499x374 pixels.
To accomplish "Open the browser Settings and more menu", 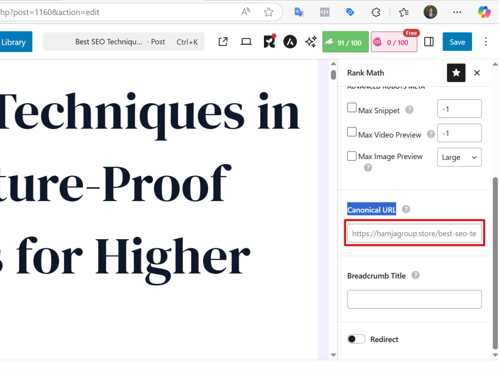I will [x=457, y=12].
